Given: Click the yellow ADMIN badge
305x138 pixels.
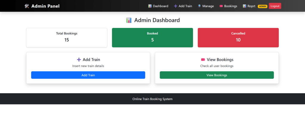Looking at the screenshot, I should (262, 7).
